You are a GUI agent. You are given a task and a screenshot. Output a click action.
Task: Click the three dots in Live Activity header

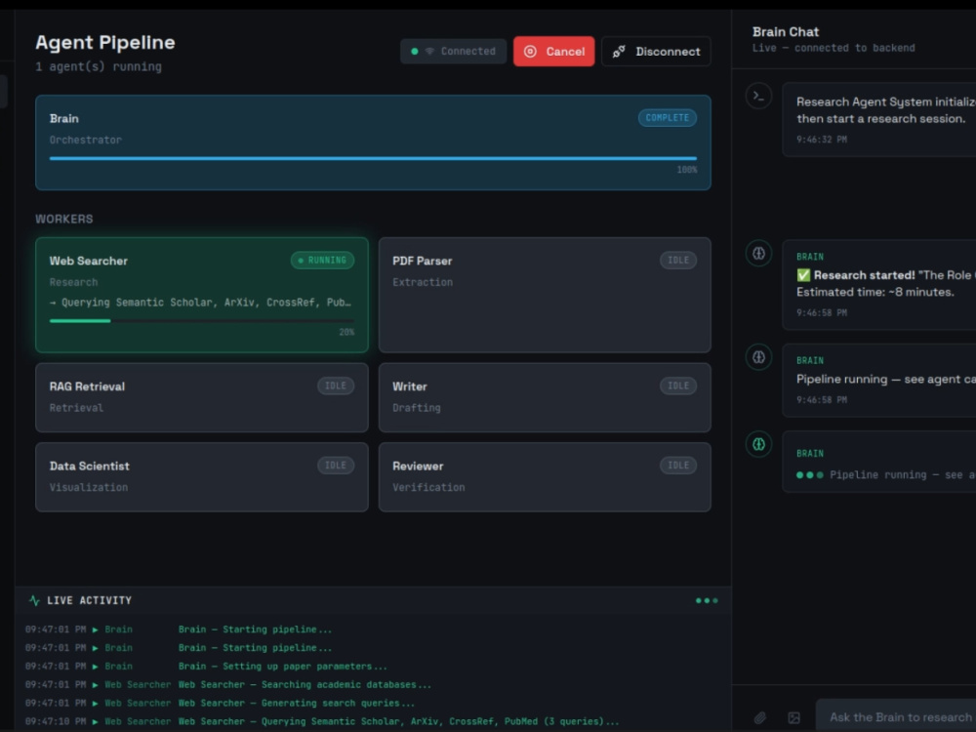pyautogui.click(x=707, y=600)
